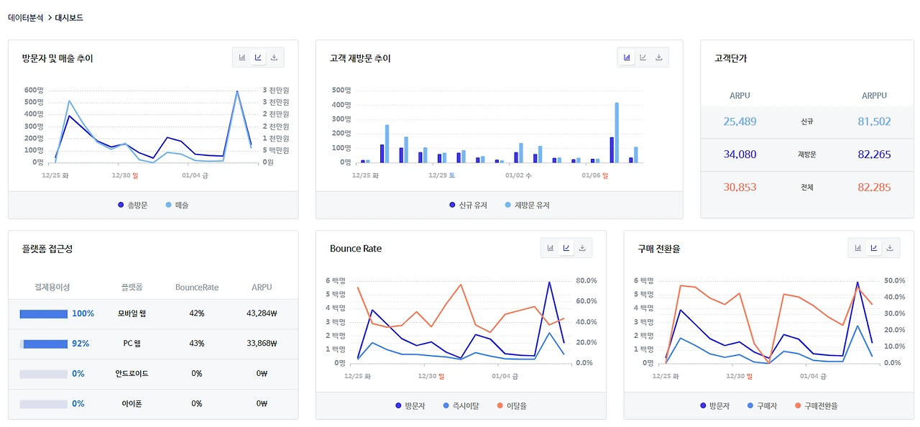920x427 pixels.
Task: Toggle the 즉시이탈 legend series
Action: click(461, 405)
